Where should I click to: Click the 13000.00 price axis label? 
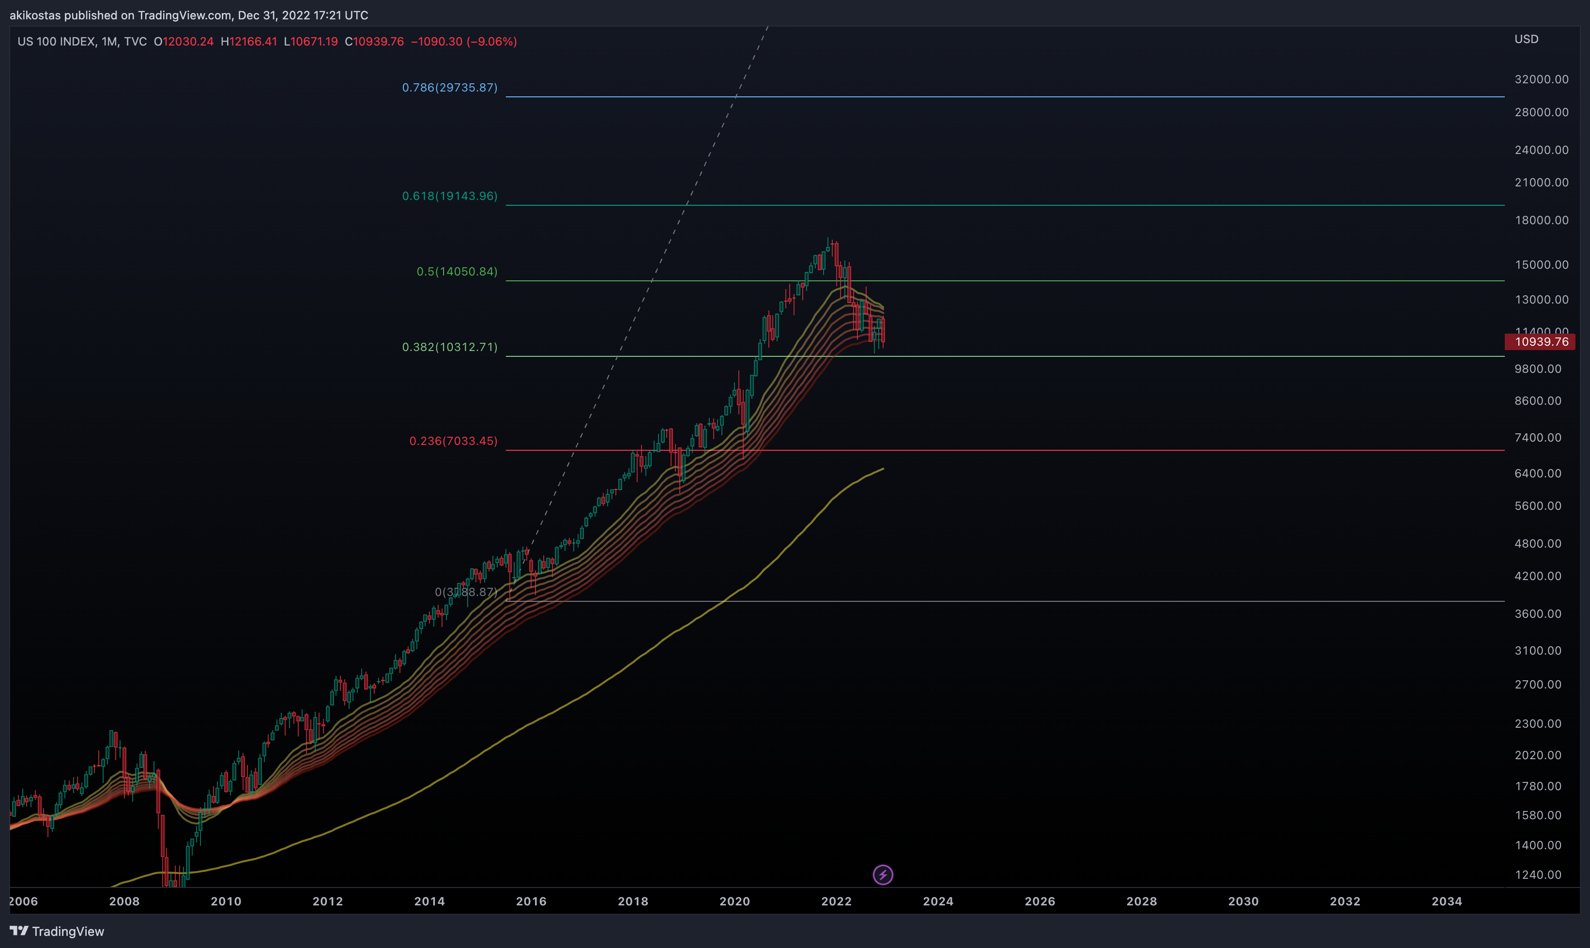pos(1542,300)
